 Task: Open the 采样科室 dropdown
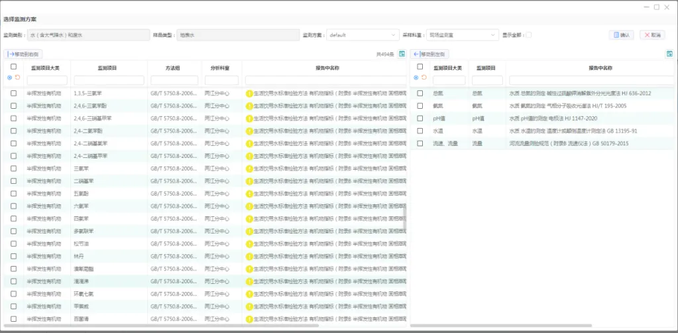(x=461, y=35)
